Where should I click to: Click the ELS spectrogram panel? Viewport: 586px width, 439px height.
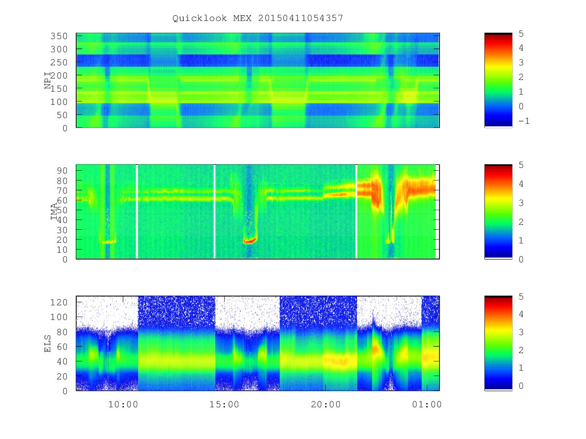258,343
